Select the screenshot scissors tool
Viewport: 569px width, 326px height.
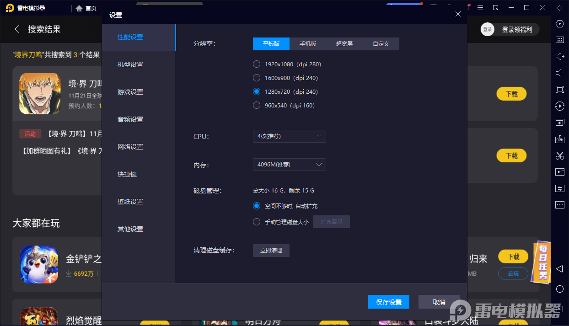[559, 155]
